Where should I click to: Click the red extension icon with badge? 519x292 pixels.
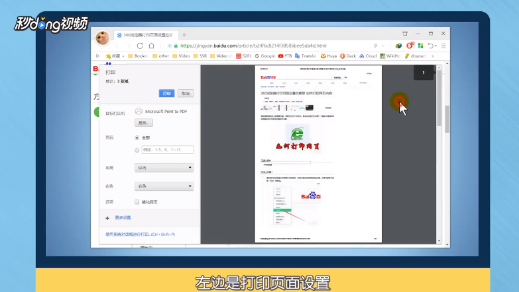point(410,46)
